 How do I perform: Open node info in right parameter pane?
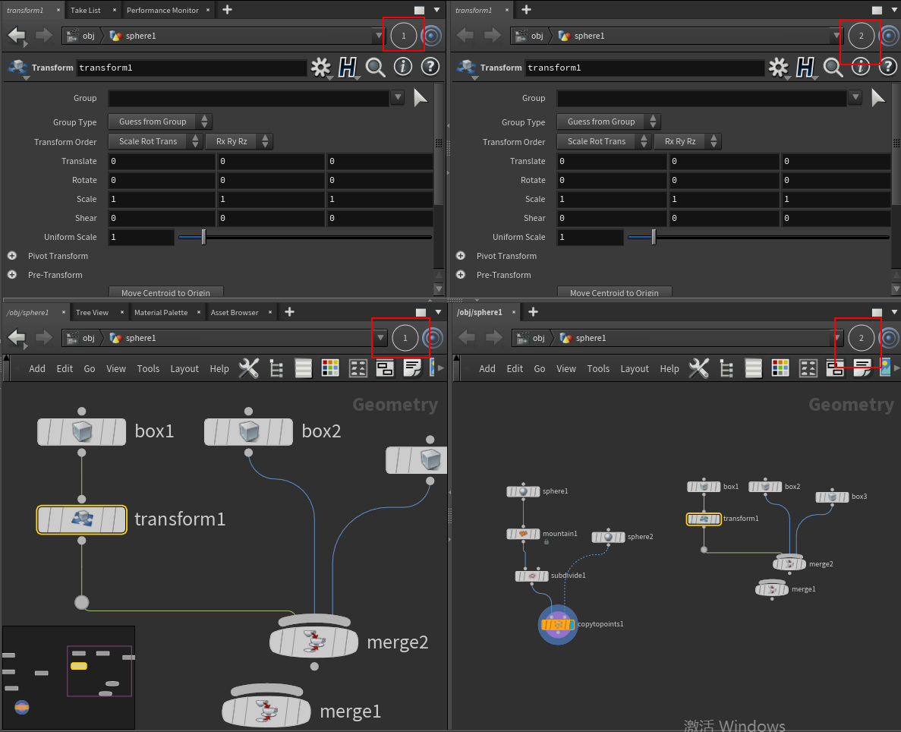pos(860,68)
